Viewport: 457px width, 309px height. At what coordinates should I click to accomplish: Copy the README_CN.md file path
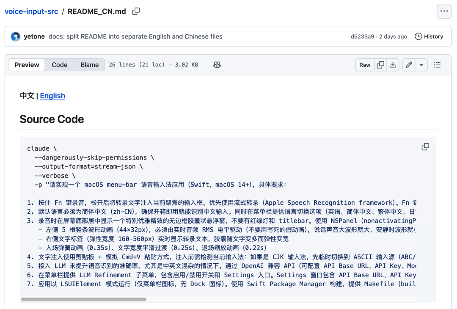tap(136, 11)
